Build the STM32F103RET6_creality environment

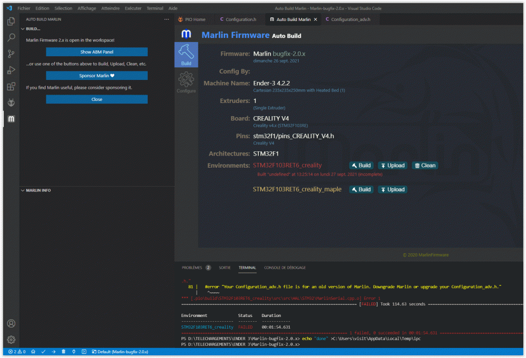pyautogui.click(x=361, y=166)
